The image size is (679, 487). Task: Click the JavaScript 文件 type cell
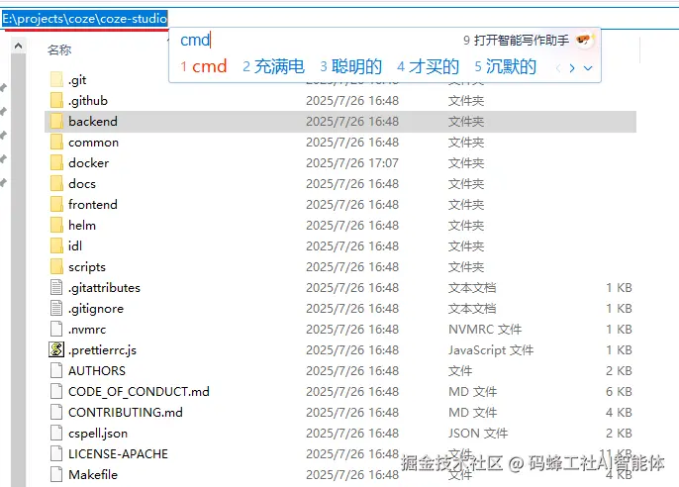(491, 350)
